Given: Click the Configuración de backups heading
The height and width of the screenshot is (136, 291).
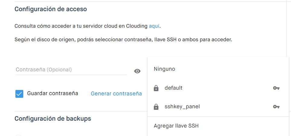Looking at the screenshot, I should point(53,119).
